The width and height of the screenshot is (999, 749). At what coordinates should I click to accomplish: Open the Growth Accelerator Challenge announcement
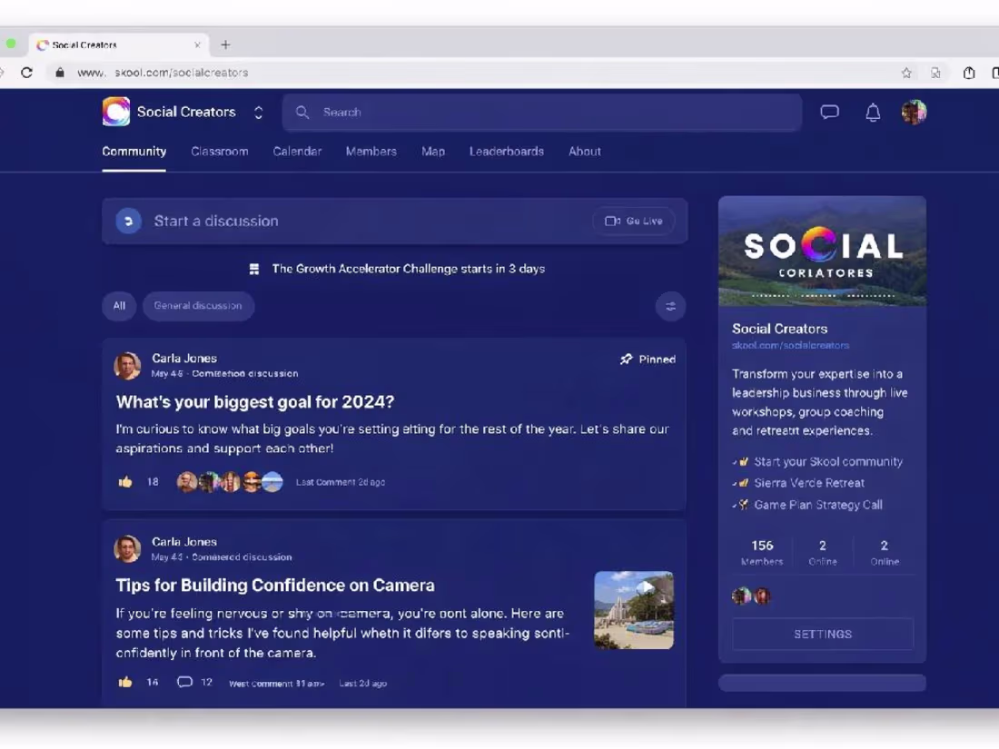409,269
